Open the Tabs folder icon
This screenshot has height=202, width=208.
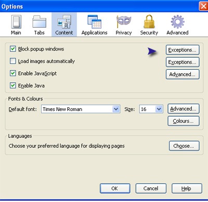pos(40,22)
